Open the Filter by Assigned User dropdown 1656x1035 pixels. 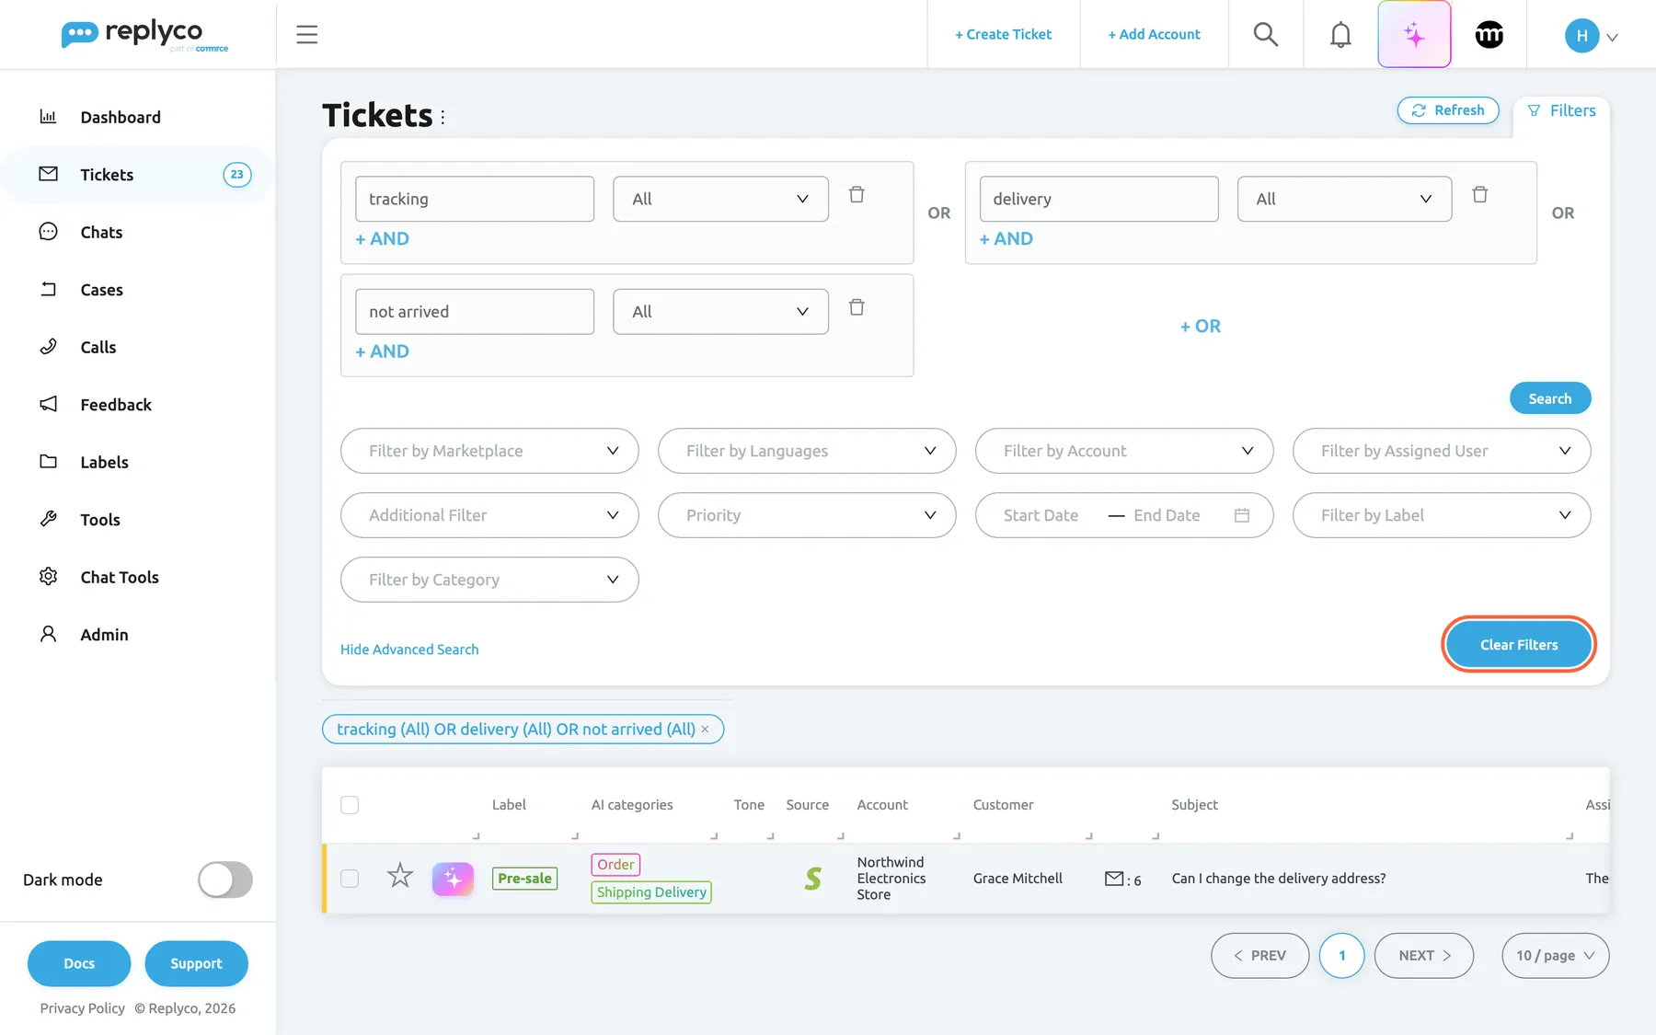pos(1442,451)
